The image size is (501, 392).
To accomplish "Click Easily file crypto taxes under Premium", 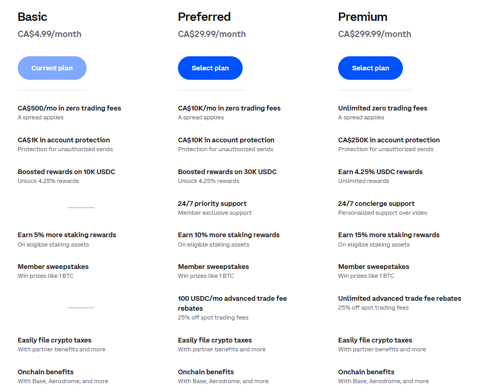I will pos(375,340).
